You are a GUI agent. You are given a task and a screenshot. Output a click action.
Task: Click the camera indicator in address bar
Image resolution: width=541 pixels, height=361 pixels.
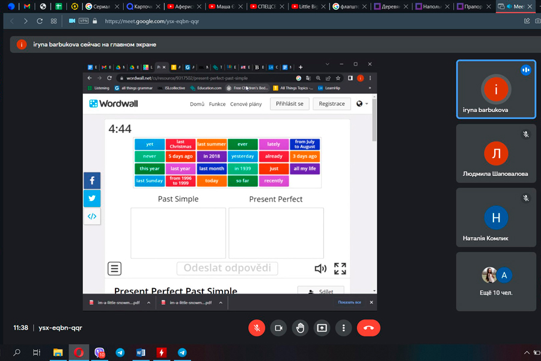coord(72,20)
